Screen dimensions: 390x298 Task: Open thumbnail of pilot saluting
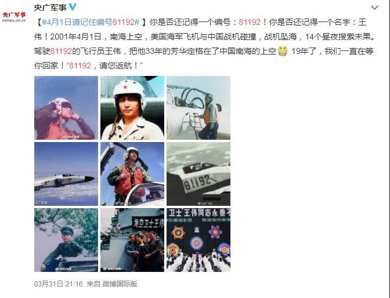66,108
